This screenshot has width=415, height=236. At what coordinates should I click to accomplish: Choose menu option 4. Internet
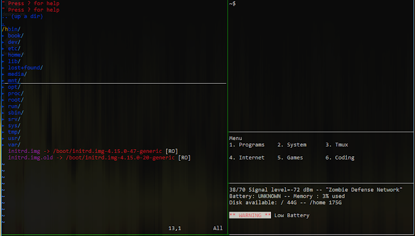tap(247, 158)
